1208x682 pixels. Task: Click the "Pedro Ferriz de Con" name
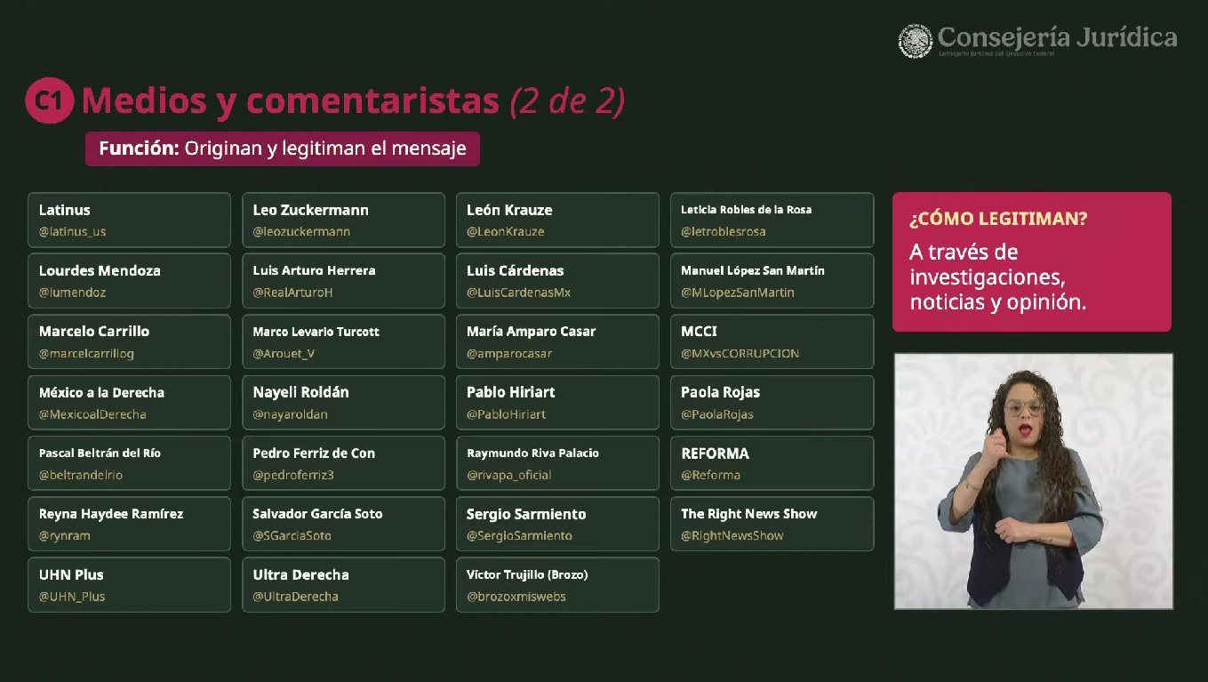click(x=314, y=453)
